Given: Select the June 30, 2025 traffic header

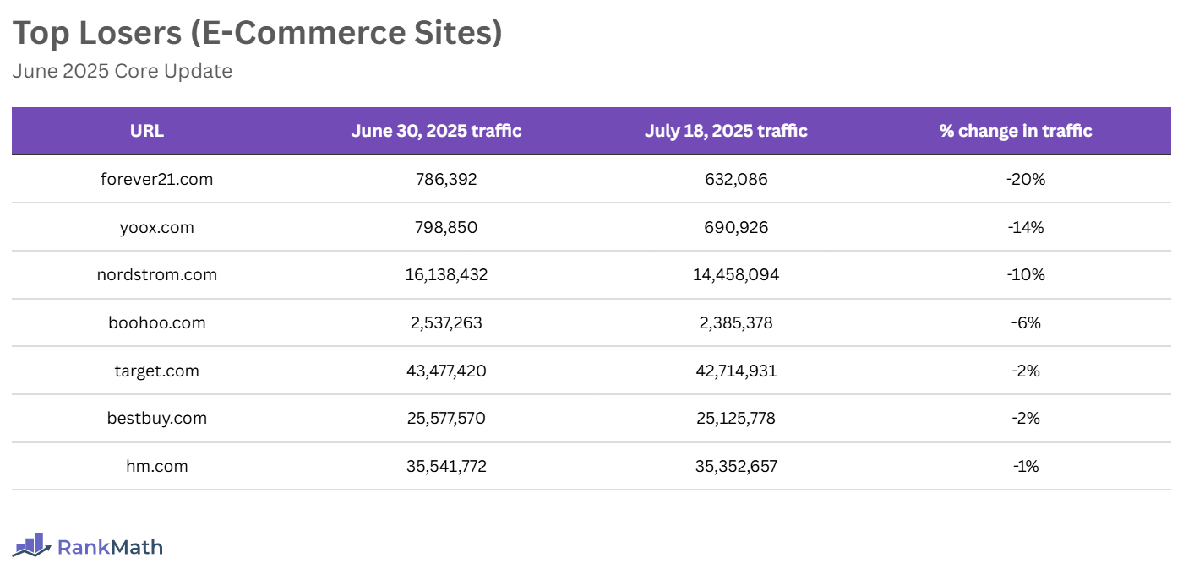Looking at the screenshot, I should [436, 131].
